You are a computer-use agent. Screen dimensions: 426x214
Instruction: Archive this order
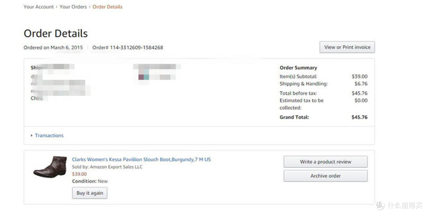click(325, 176)
